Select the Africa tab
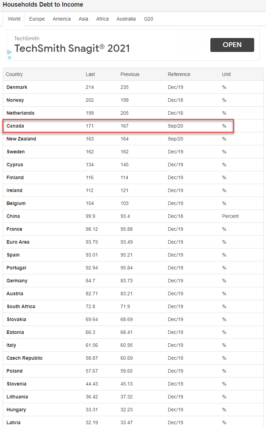The height and width of the screenshot is (427, 266). click(102, 19)
